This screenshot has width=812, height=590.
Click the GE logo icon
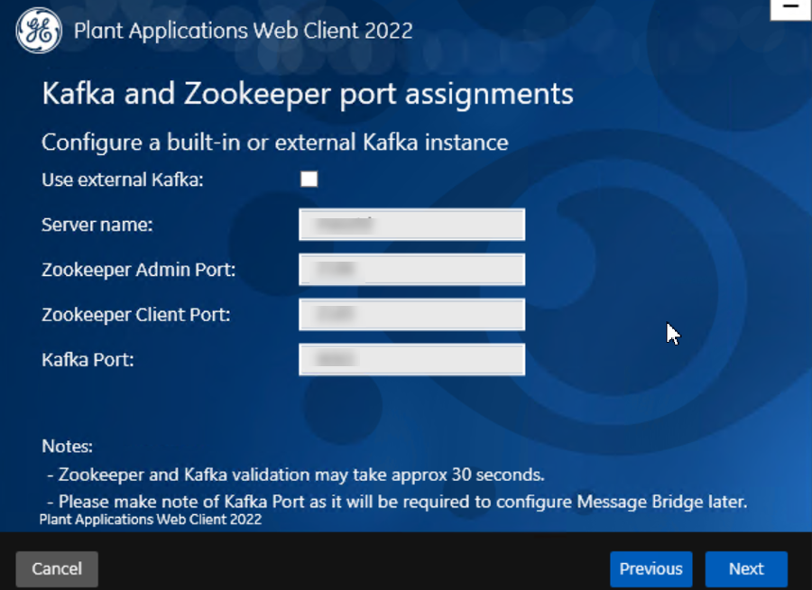39,31
